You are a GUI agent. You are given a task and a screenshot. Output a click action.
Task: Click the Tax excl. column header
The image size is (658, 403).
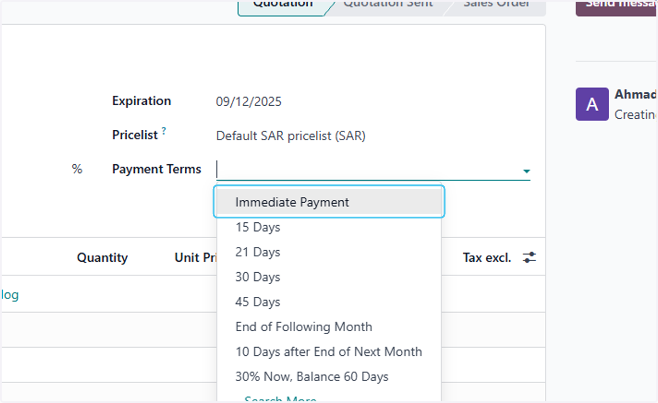coord(487,257)
